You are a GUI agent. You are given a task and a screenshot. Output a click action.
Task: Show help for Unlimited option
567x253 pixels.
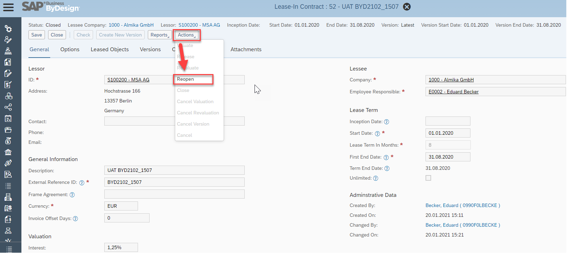[x=376, y=178]
